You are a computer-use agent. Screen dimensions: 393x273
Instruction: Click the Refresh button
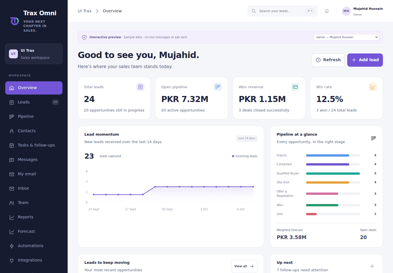328,60
